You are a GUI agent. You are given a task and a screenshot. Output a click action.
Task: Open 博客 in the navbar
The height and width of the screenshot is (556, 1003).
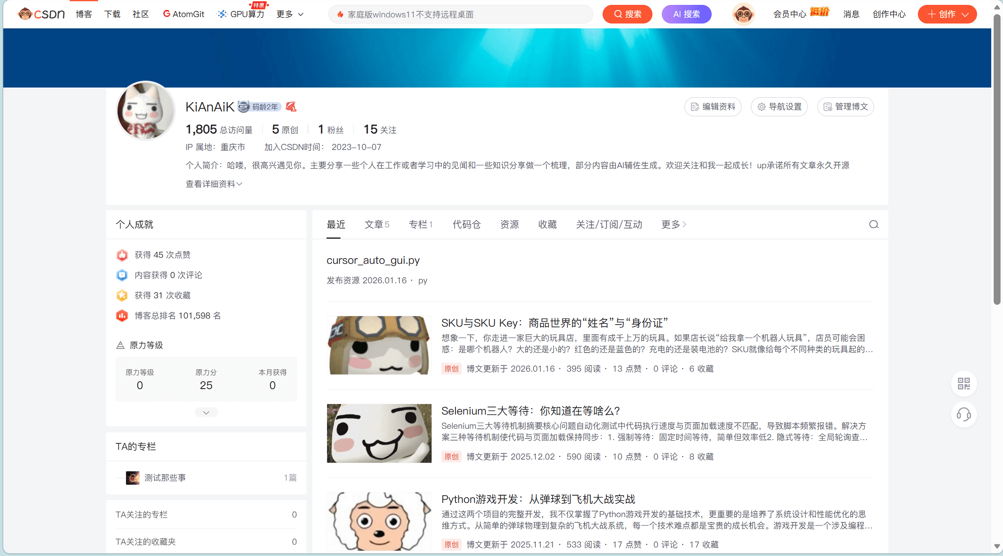tap(84, 14)
